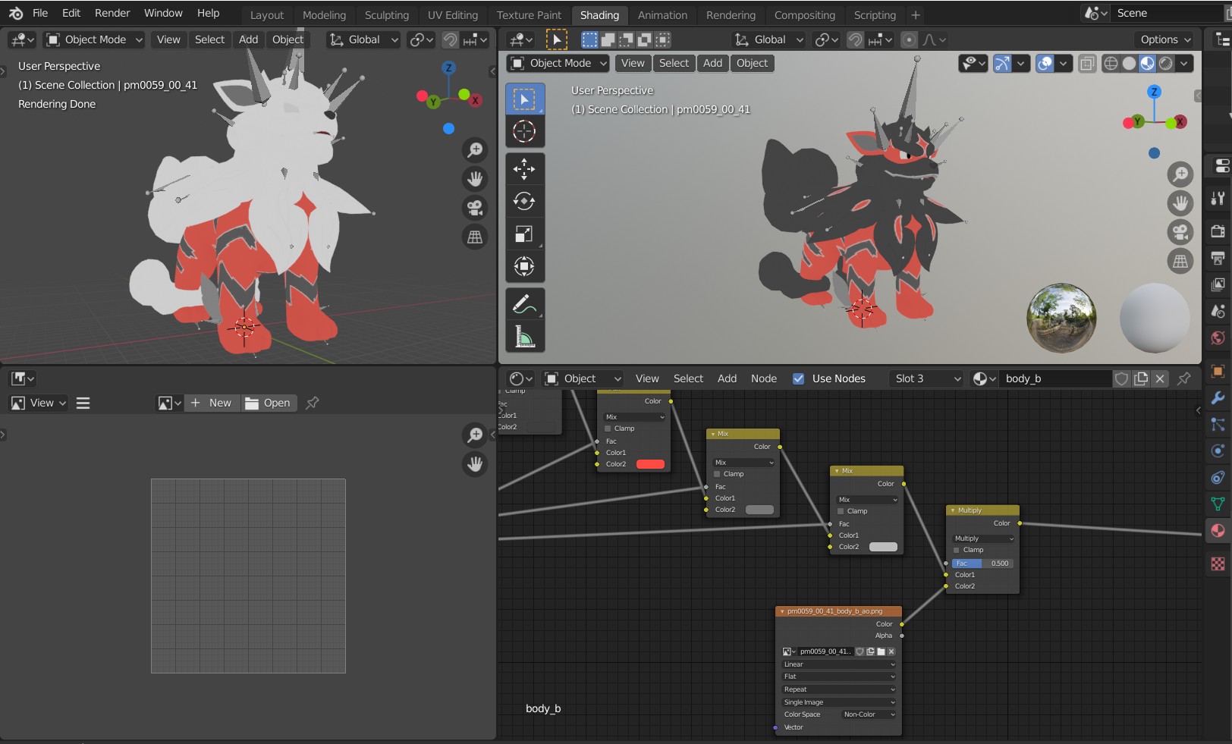Screen dimensions: 1232x744
Task: Switch to the Texture Paint workspace tab
Action: pos(529,15)
